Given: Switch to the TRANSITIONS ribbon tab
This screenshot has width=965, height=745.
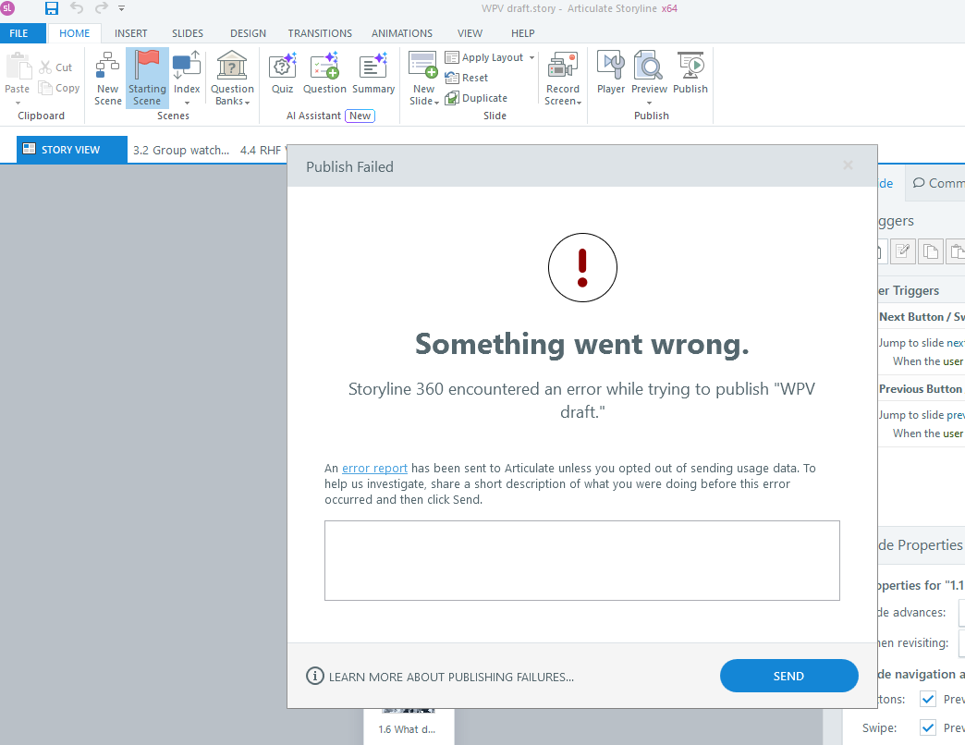Looking at the screenshot, I should [x=320, y=32].
